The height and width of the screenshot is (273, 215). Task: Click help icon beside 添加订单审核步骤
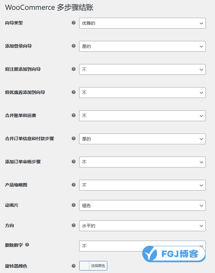tap(74, 162)
